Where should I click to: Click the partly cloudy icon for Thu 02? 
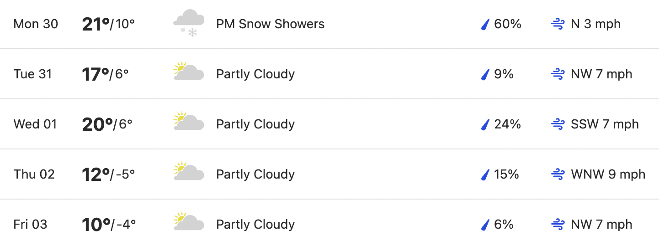click(x=189, y=171)
